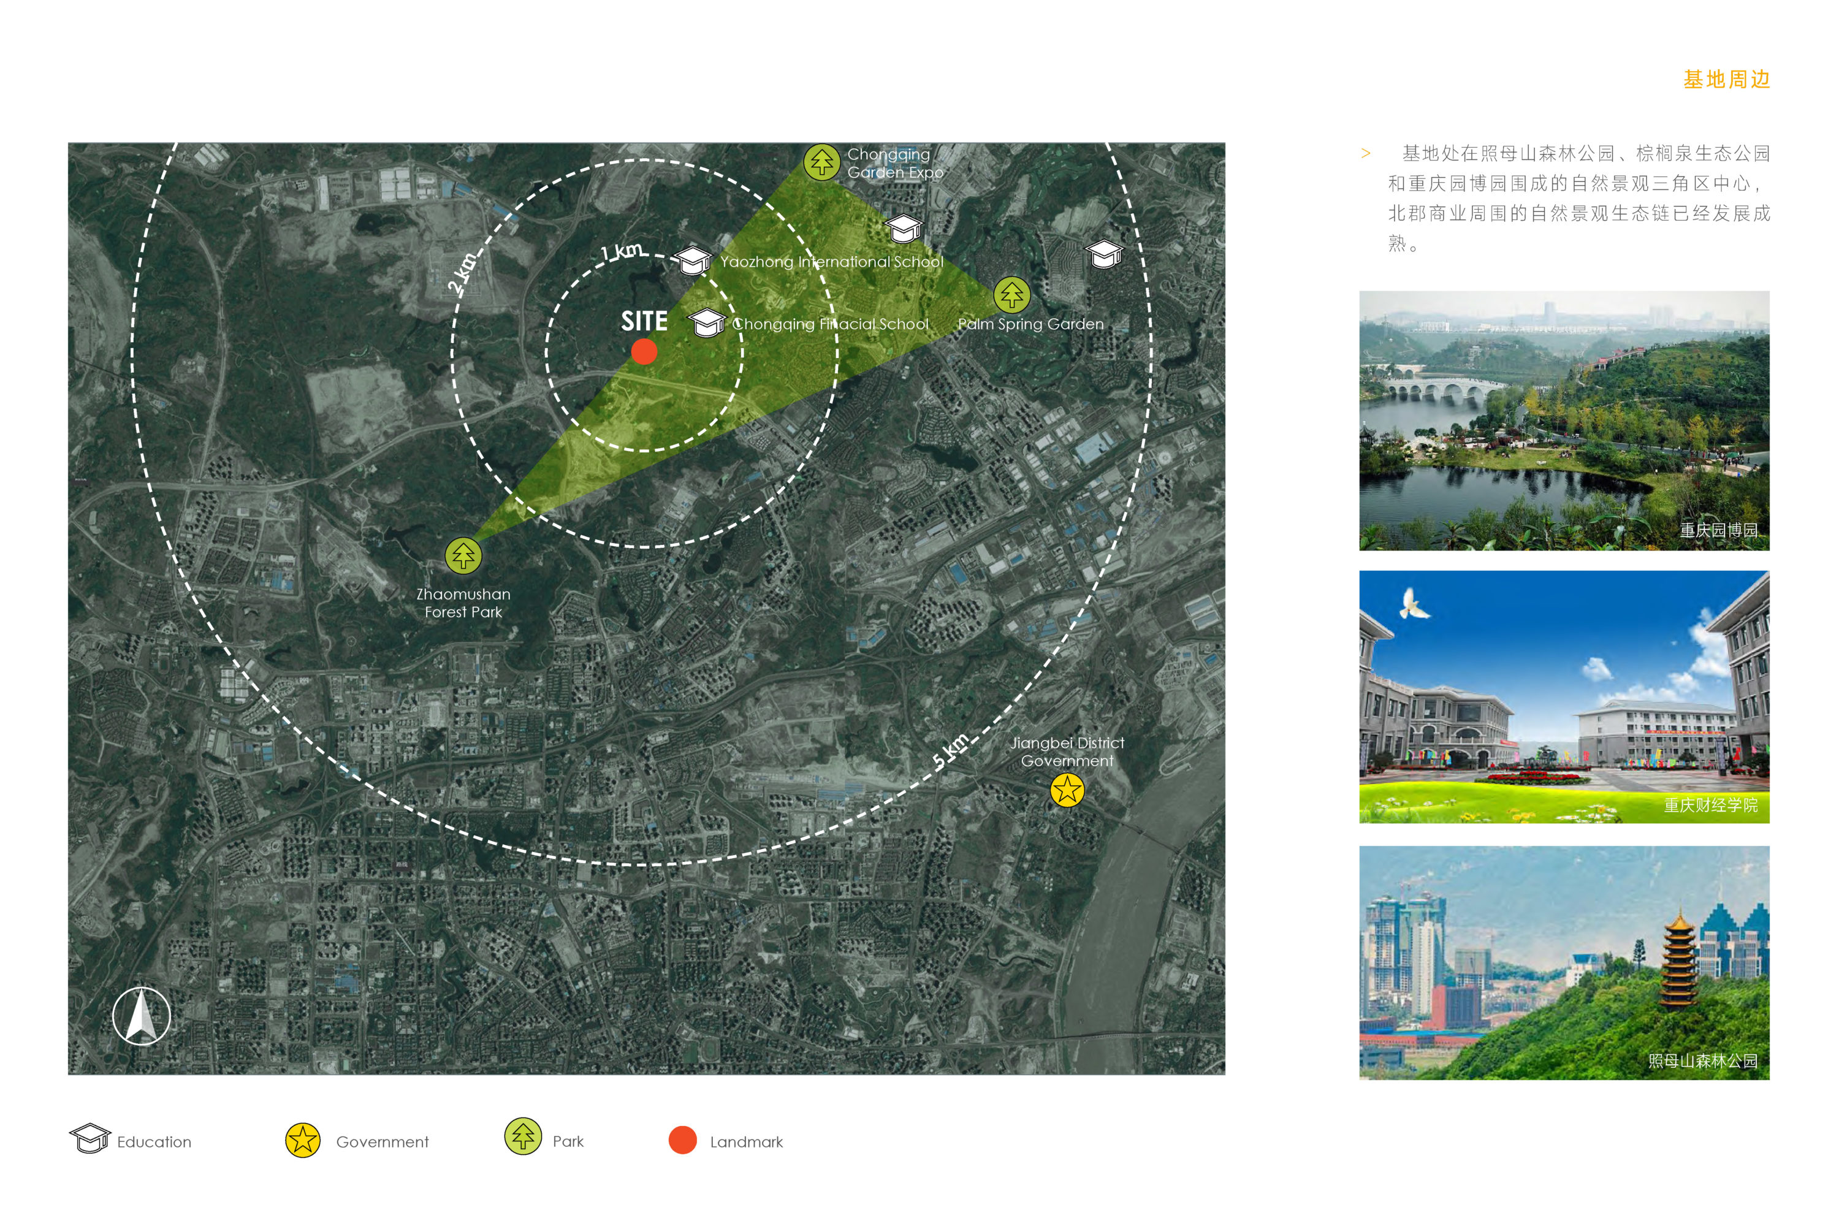Click the north arrow compass icon
Screen dimensions: 1839x1226
[x=142, y=1016]
